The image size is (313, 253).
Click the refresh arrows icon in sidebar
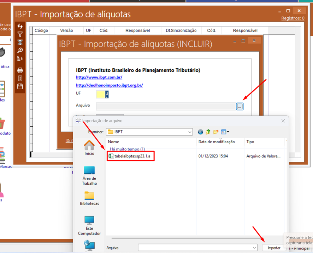coord(20,27)
